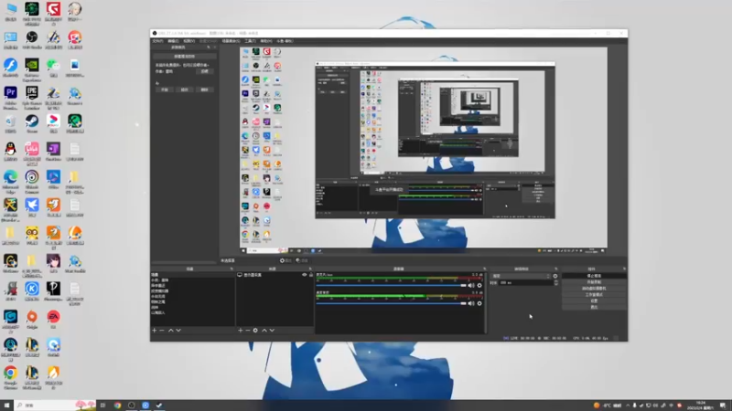Pop out the Scenes dock panel
732x411 pixels.
click(231, 269)
